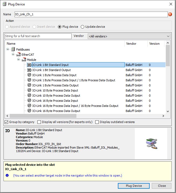
Task: Toggle Group by category checkbox
Action: [x=6, y=122]
